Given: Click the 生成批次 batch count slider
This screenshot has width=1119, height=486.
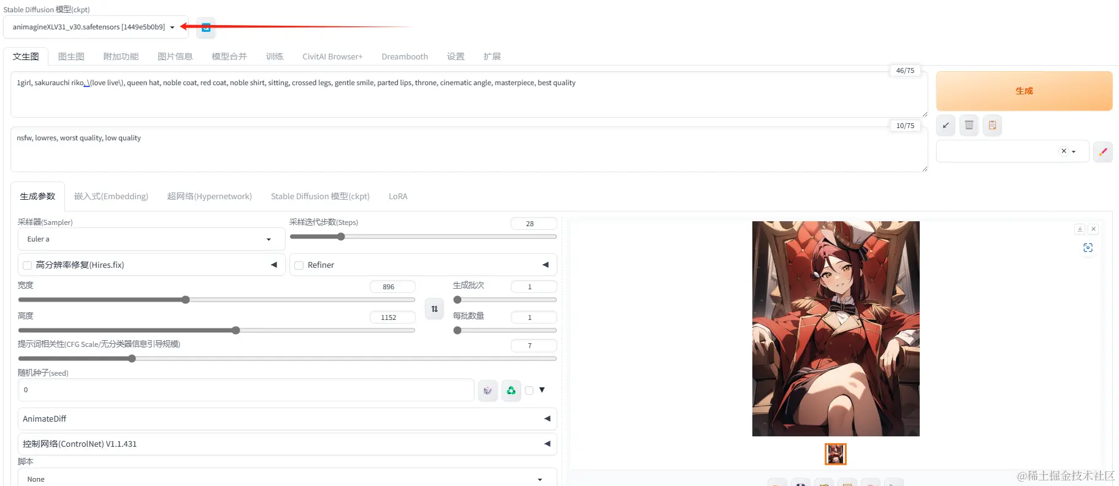Looking at the screenshot, I should (505, 300).
